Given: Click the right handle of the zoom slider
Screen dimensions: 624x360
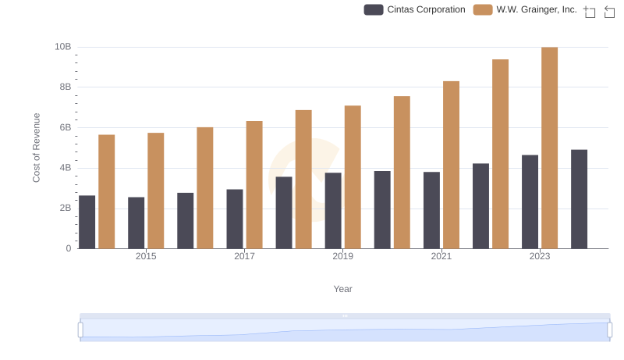Looking at the screenshot, I should 609,330.
